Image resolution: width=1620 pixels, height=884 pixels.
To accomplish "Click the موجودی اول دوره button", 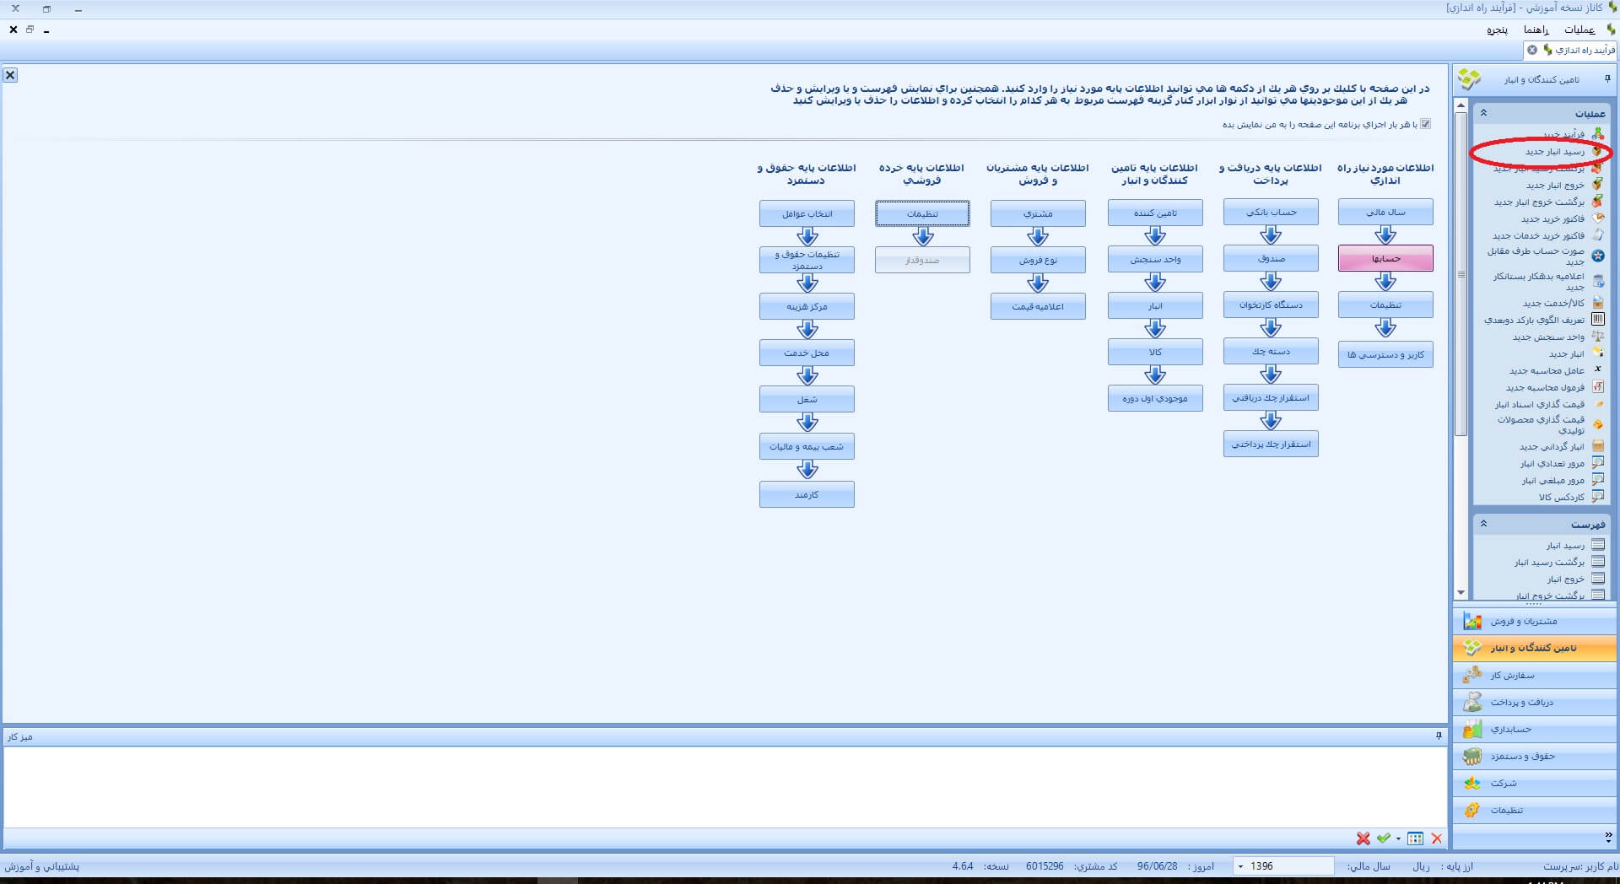I will coord(1155,398).
